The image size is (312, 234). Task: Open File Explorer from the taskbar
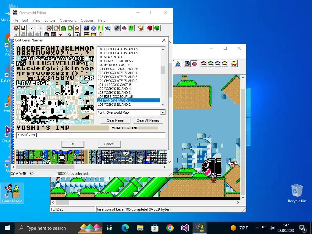140,228
